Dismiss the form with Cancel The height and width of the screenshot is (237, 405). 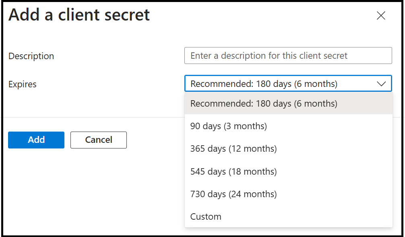point(98,140)
